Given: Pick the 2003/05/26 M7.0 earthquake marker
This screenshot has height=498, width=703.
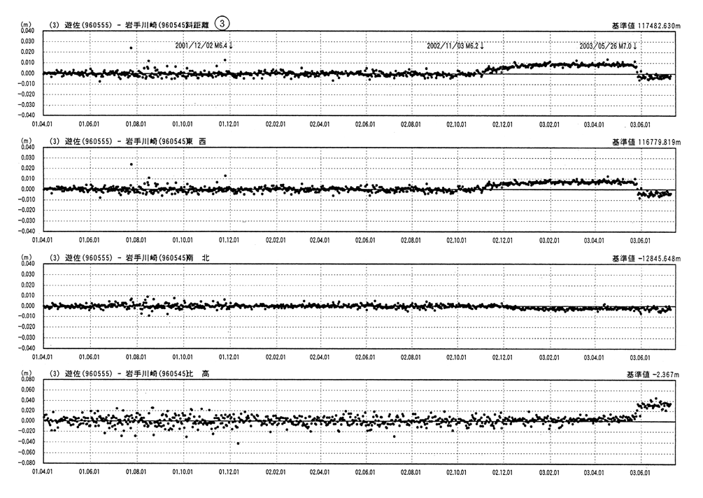Looking at the screenshot, I should (608, 45).
